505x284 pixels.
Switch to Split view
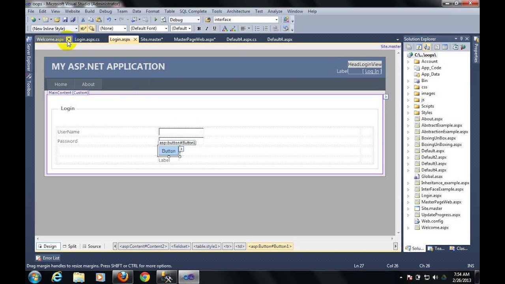pos(69,246)
